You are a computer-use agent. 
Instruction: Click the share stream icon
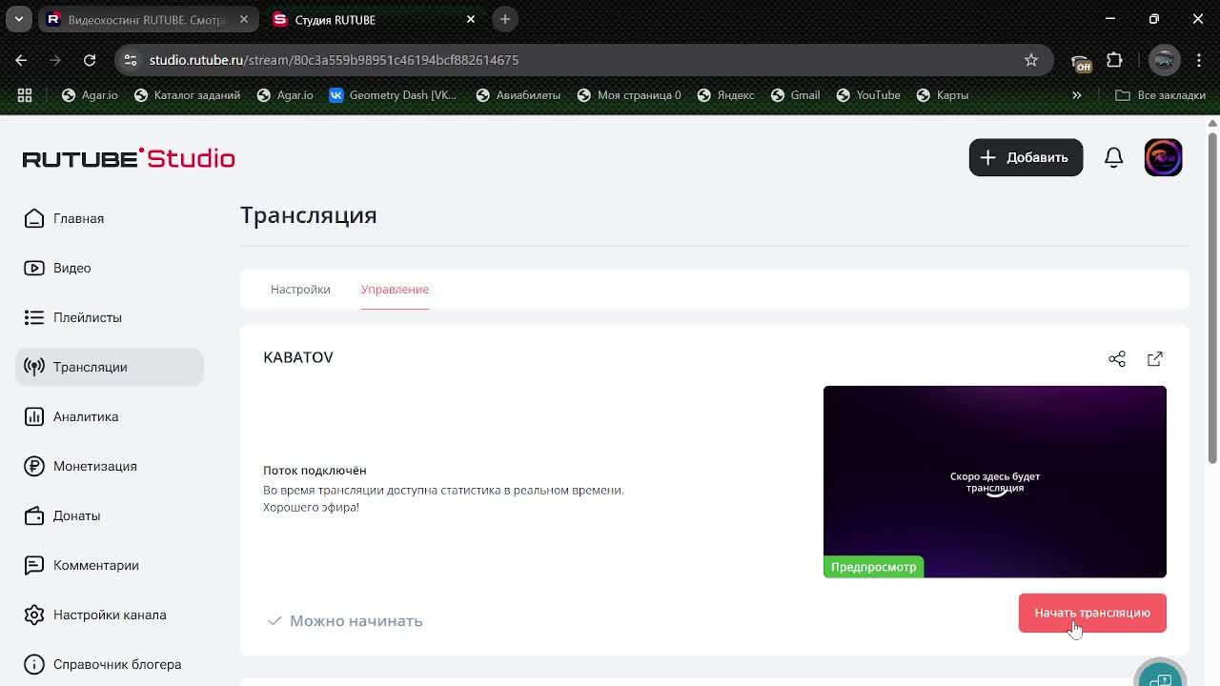click(x=1117, y=358)
